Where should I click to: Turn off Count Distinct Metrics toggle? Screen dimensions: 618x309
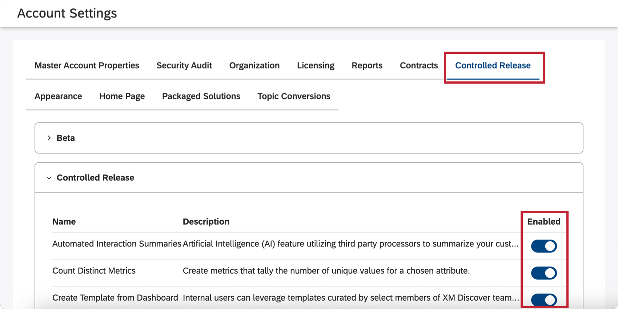544,273
